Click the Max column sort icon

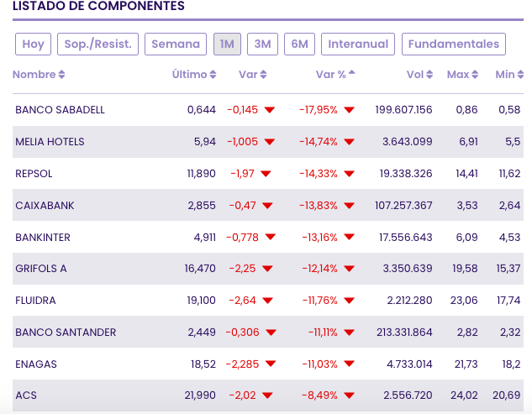[x=475, y=75]
